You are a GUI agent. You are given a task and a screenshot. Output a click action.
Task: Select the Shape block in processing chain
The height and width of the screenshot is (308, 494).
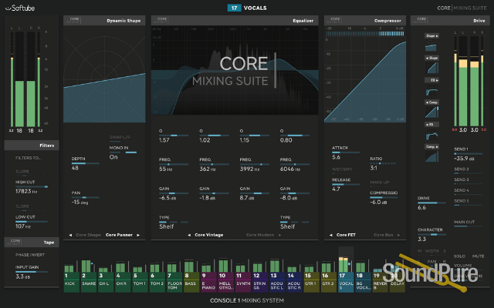(x=431, y=35)
